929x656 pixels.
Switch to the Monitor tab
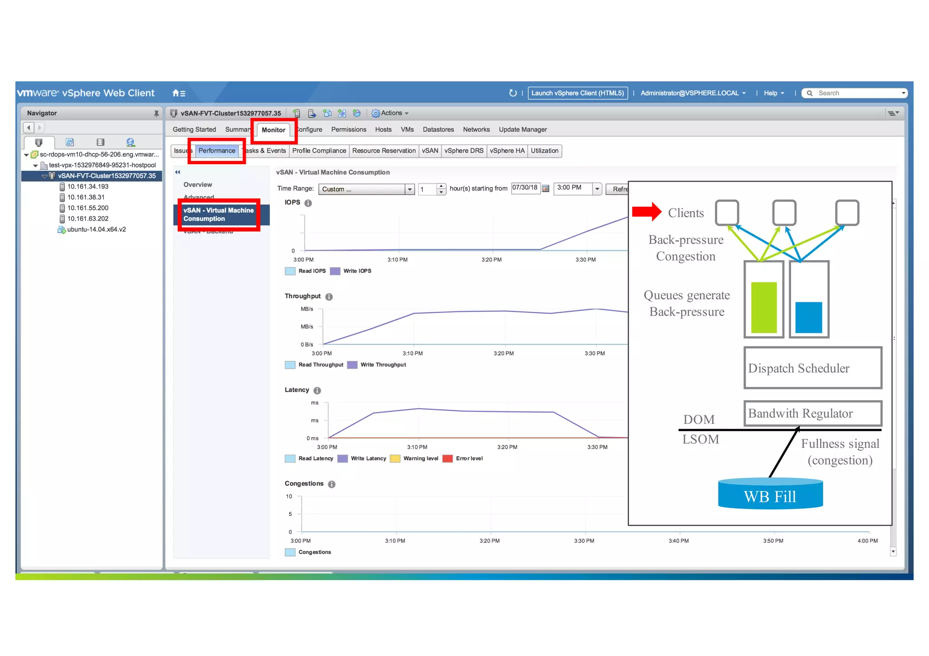[x=274, y=130]
